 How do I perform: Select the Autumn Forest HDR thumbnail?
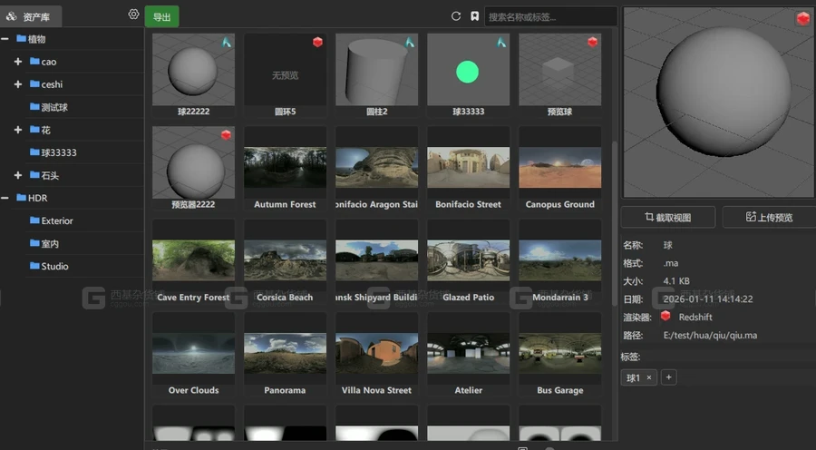click(x=286, y=167)
